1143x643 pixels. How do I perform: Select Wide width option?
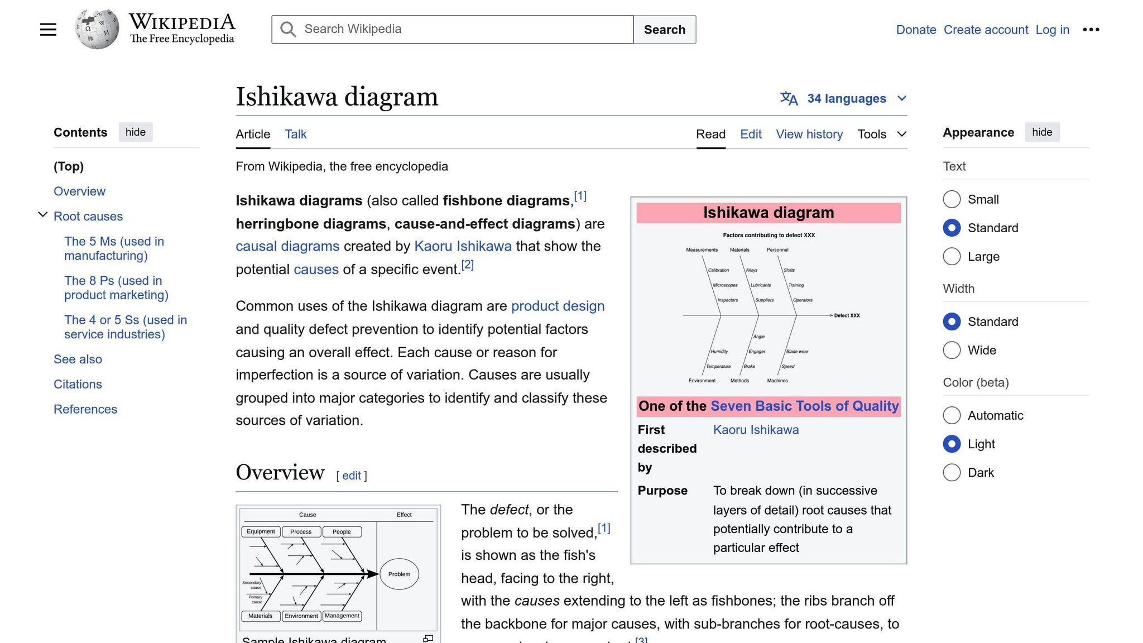[952, 350]
